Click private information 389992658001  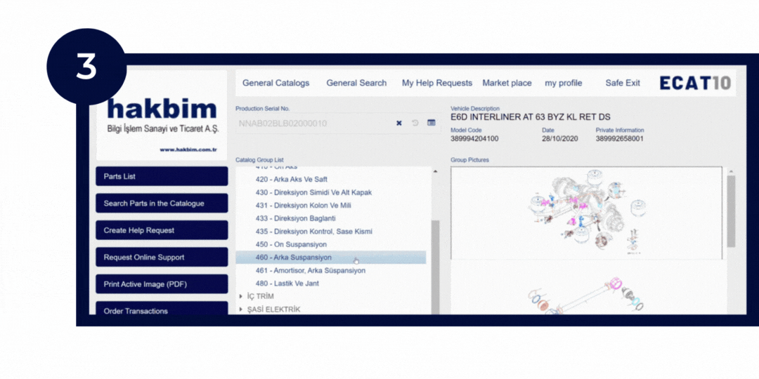(620, 139)
